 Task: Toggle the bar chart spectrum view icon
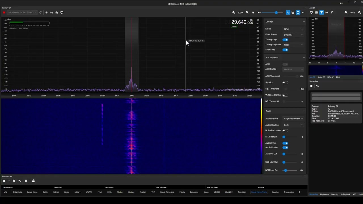coord(293,12)
